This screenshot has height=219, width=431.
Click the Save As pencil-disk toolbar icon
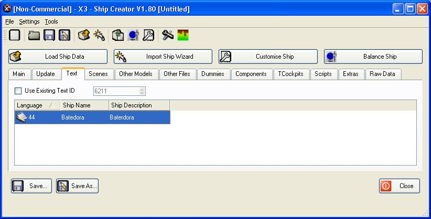[64, 35]
